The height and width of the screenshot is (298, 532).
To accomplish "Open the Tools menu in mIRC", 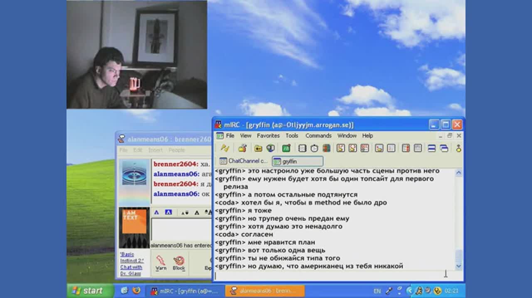I will coord(291,136).
